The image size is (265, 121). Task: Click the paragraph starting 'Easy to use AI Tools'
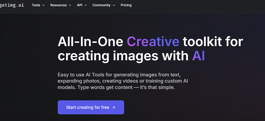[123, 81]
